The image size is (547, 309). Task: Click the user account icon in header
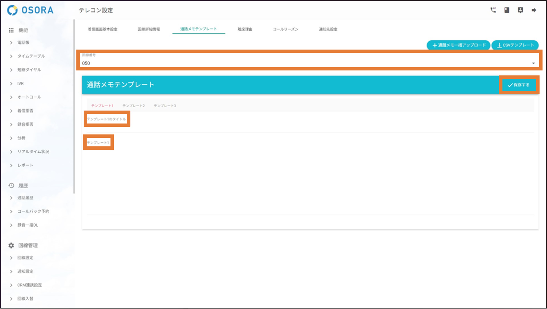click(520, 10)
